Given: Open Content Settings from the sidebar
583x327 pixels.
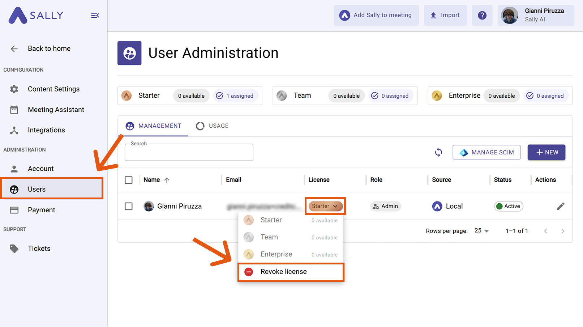Looking at the screenshot, I should [53, 89].
